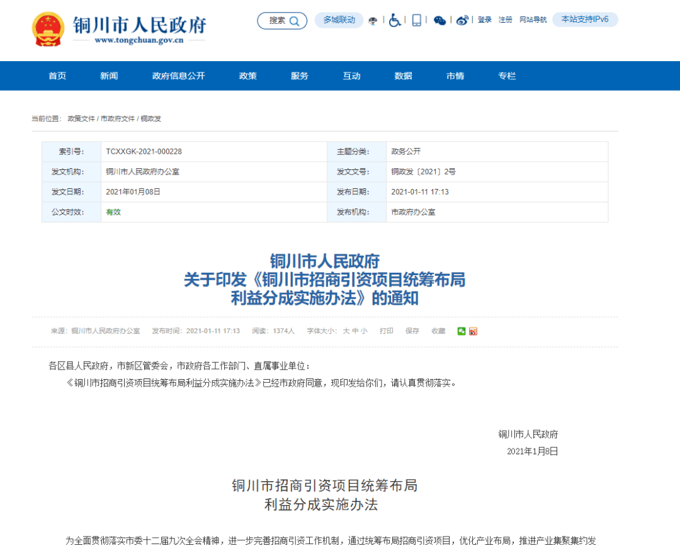
Task: Click the WeChat icon in header
Action: 440,20
